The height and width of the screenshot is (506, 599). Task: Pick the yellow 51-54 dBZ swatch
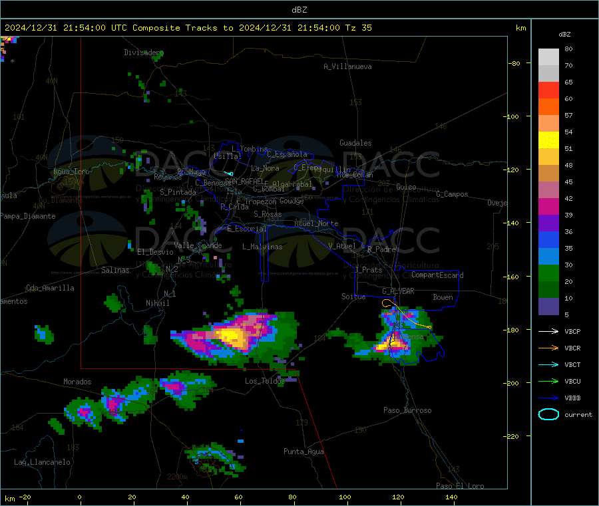pos(548,140)
